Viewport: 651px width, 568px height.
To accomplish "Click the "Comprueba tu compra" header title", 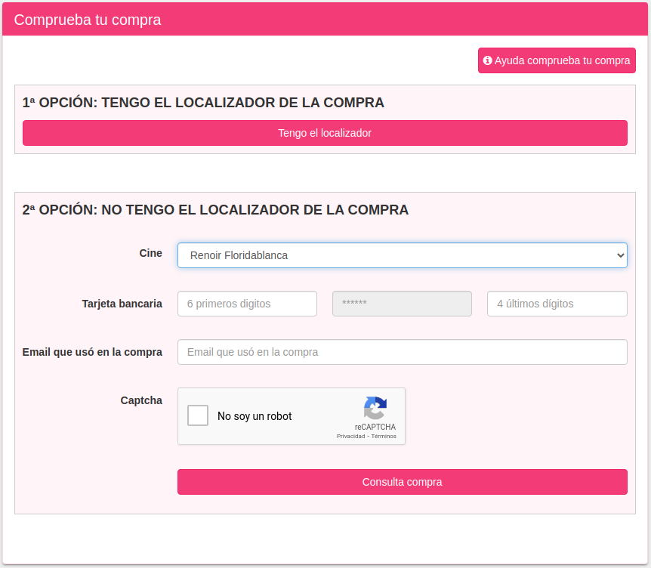I will tap(88, 20).
